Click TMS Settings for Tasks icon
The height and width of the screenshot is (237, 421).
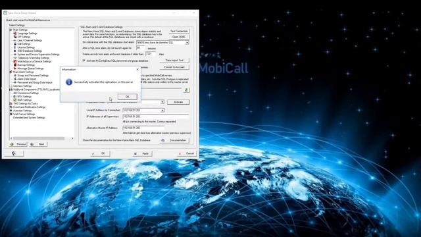(11, 103)
